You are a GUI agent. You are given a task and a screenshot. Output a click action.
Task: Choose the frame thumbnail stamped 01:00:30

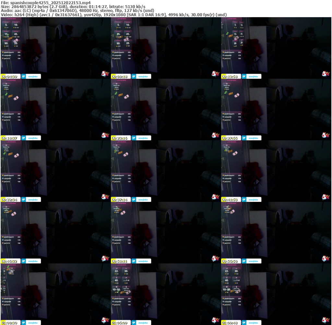(55, 294)
